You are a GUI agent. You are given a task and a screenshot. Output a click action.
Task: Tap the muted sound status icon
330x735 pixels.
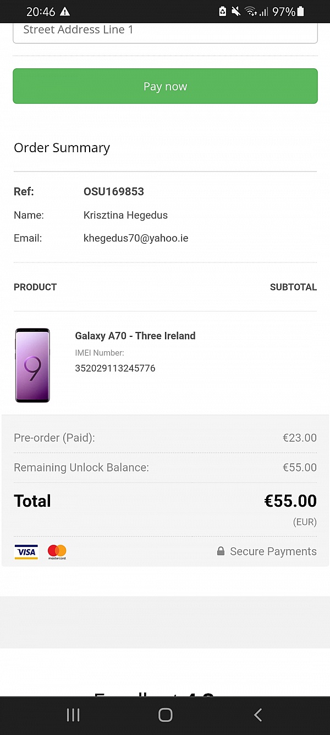pyautogui.click(x=236, y=12)
